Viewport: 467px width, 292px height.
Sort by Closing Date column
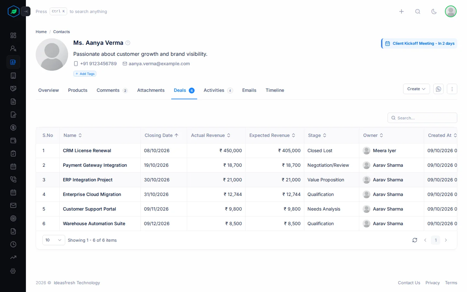[162, 135]
